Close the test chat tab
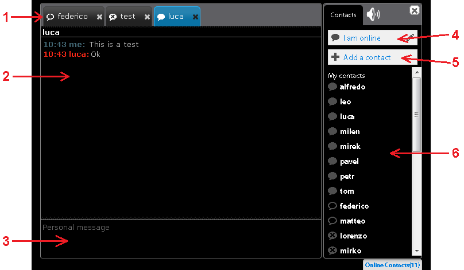The width and height of the screenshot is (464, 270). click(147, 17)
